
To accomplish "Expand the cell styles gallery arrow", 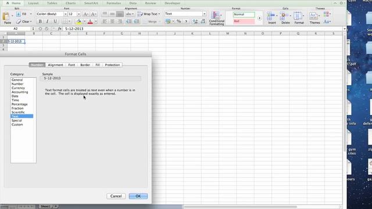I will (259, 18).
